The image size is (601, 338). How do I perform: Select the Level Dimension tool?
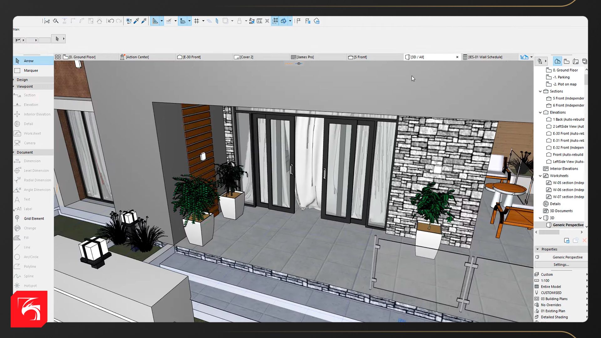[x=33, y=171]
